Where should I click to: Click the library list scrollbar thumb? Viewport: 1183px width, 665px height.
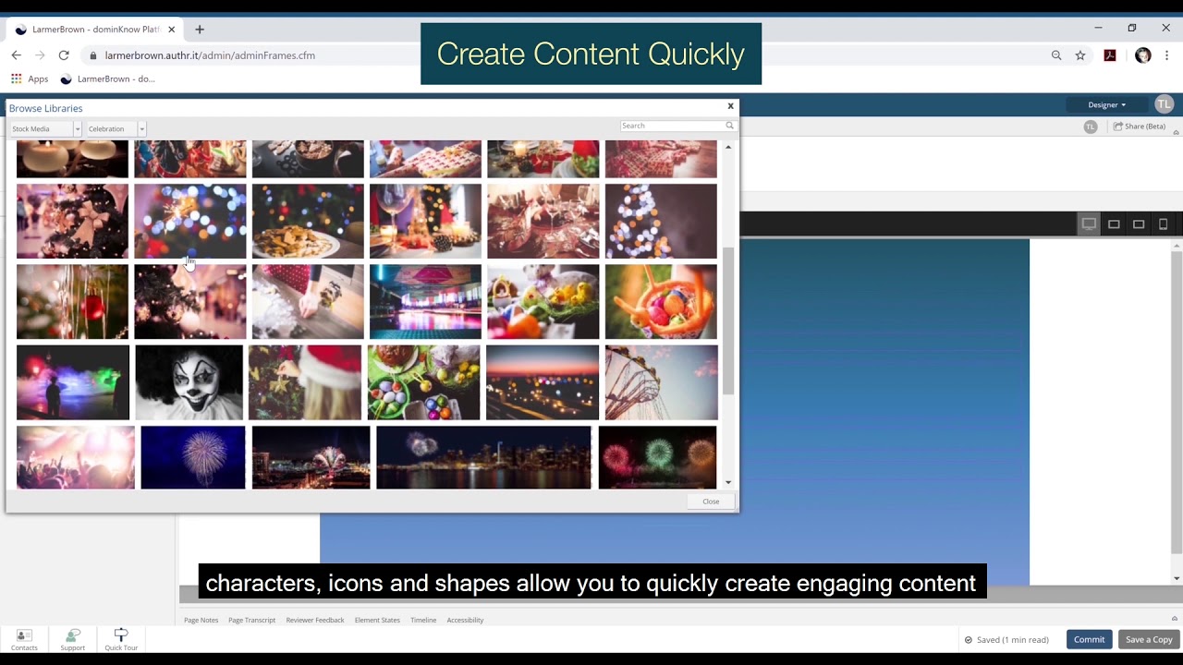pos(728,320)
